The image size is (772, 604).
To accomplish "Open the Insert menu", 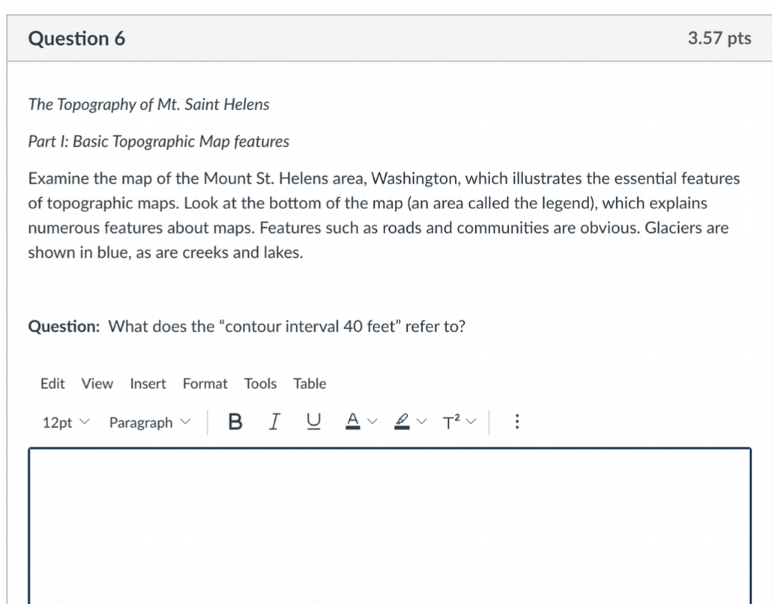I will point(147,384).
